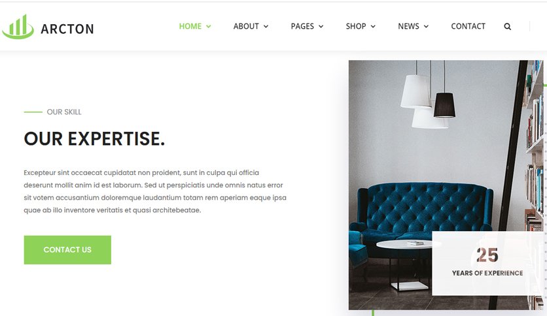The width and height of the screenshot is (547, 316).
Task: Click the search magnifier icon
Action: (508, 27)
